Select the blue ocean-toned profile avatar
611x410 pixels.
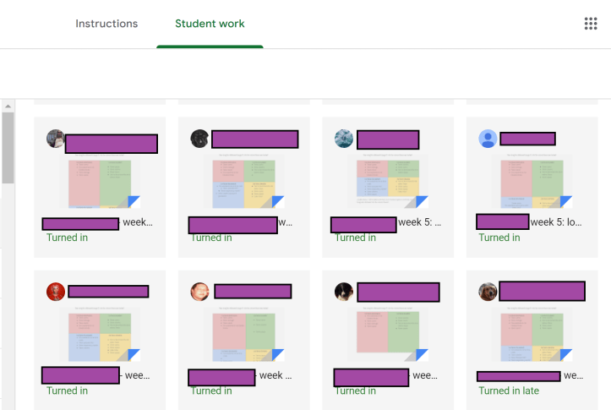point(344,139)
